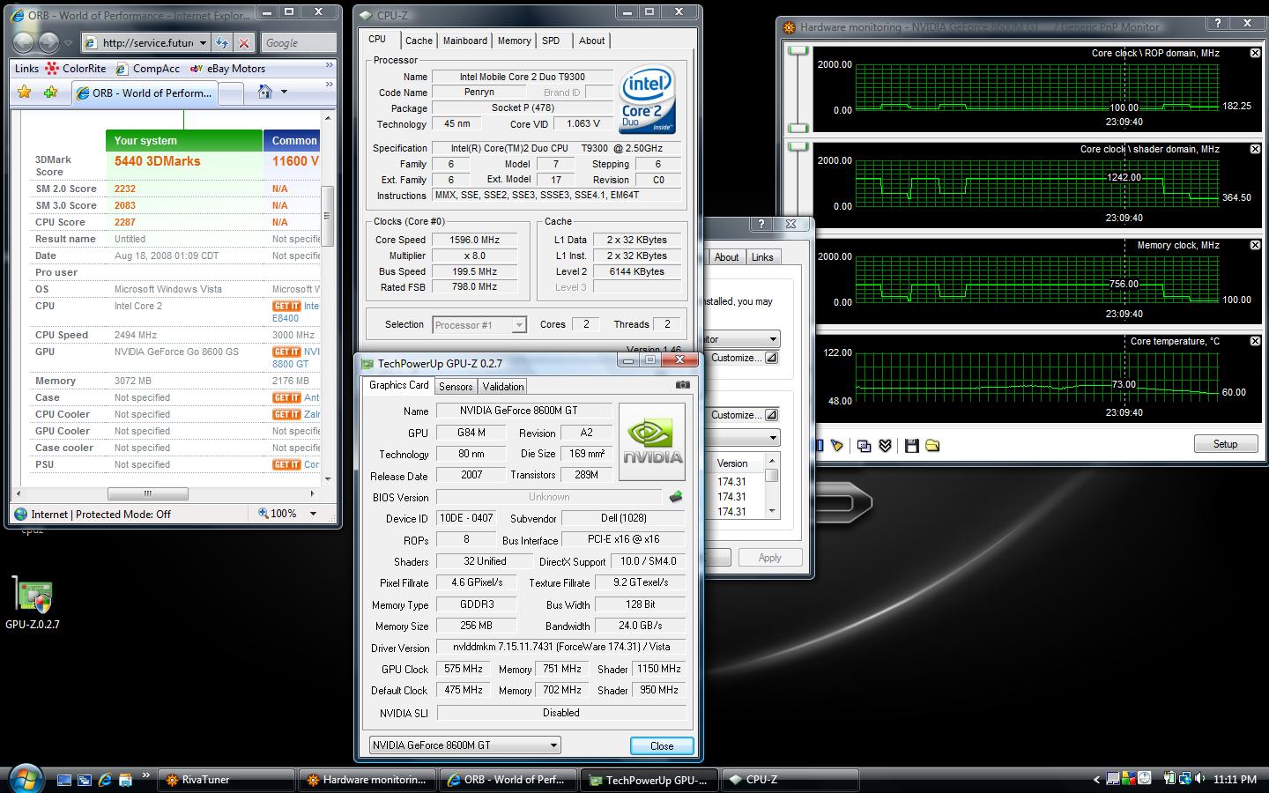Open a new blank tab in IE
This screenshot has width=1269, height=793.
point(230,93)
